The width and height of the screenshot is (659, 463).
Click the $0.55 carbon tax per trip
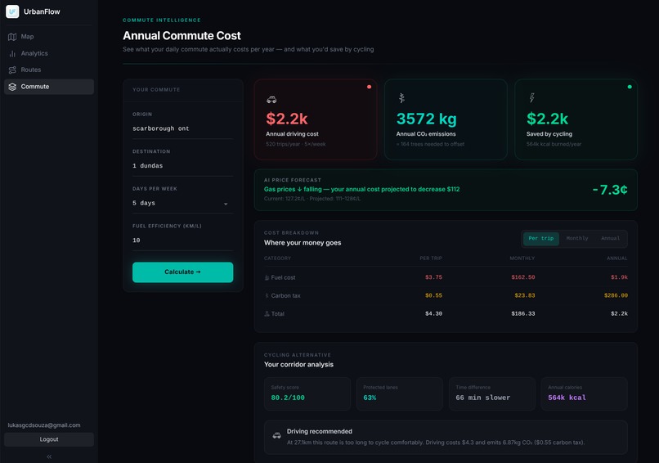pyautogui.click(x=433, y=295)
